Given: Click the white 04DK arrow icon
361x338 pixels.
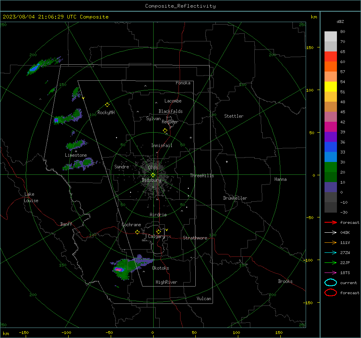Looking at the screenshot, I should point(331,232).
